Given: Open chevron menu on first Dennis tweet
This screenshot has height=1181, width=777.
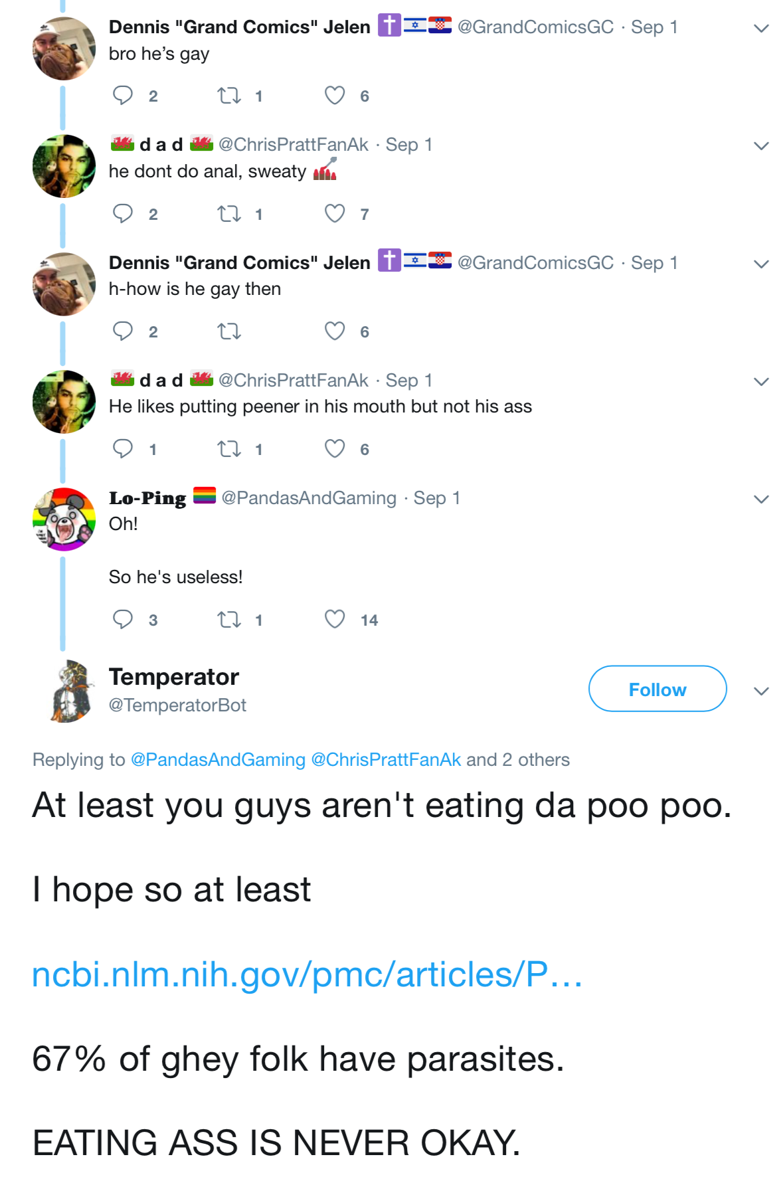Looking at the screenshot, I should coord(761,29).
